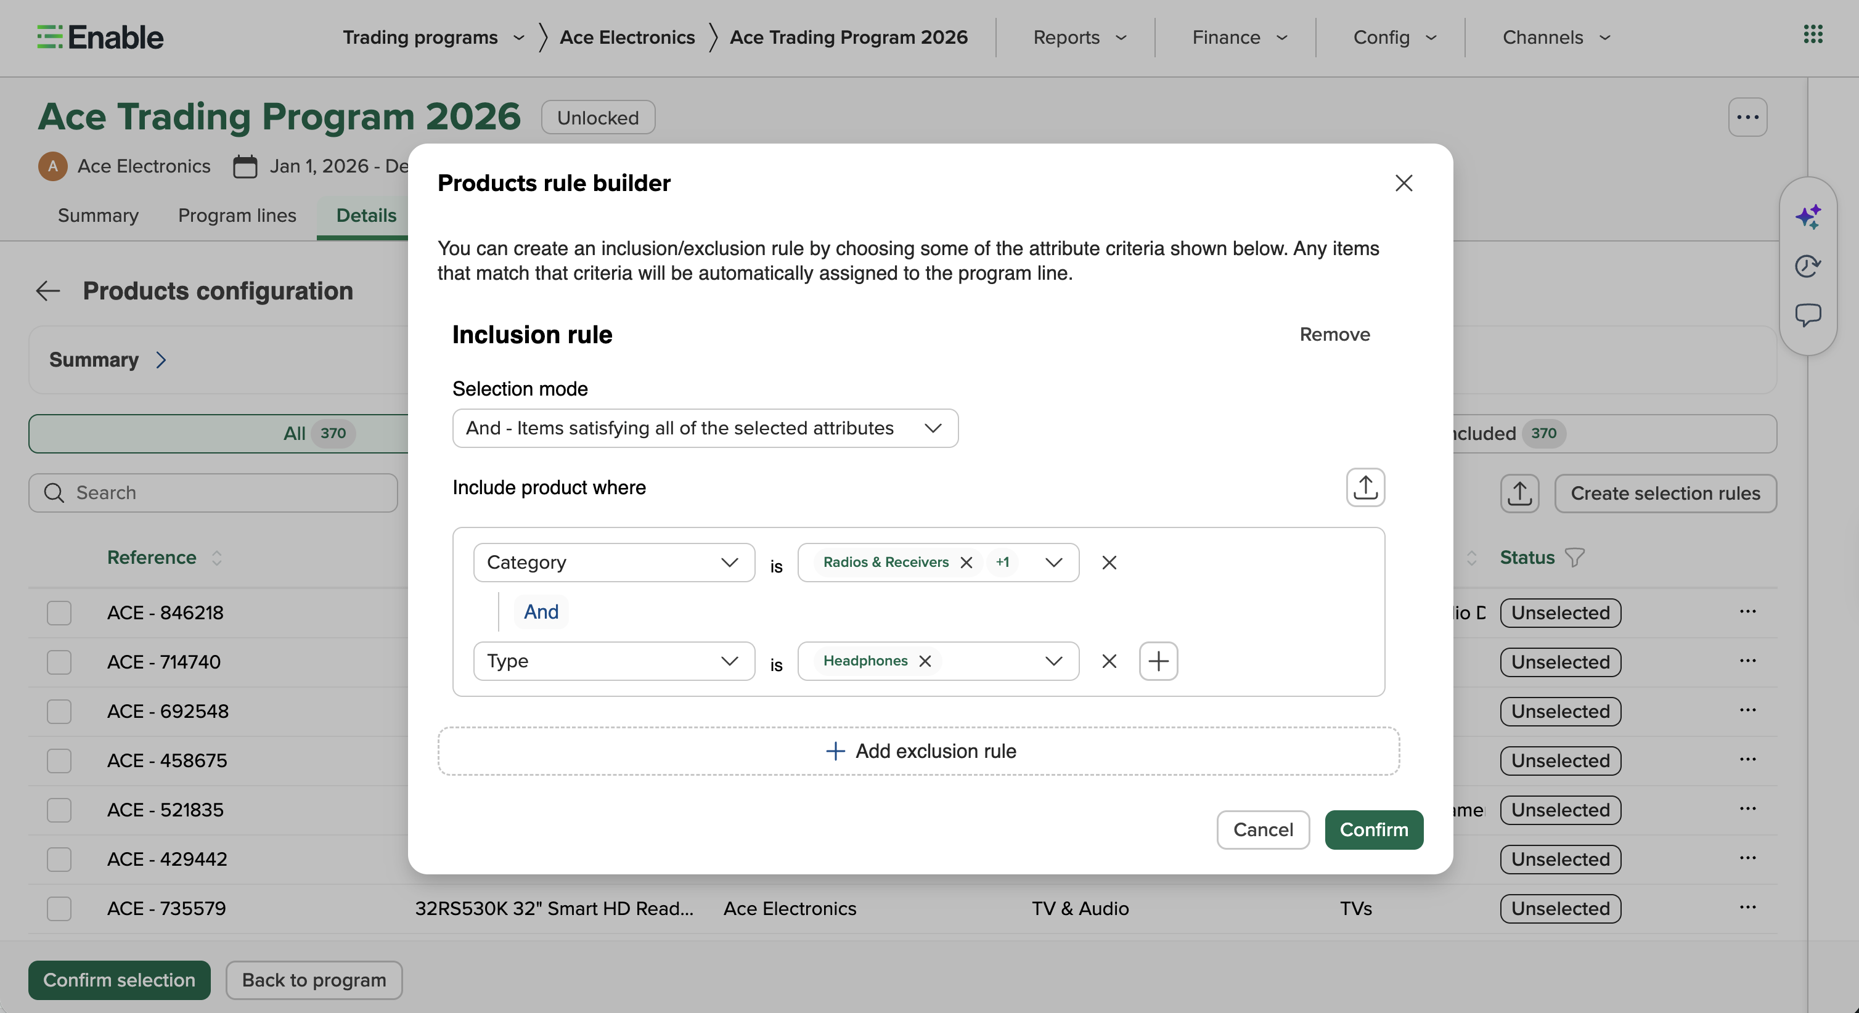Switch to the Program lines tab

(x=237, y=215)
